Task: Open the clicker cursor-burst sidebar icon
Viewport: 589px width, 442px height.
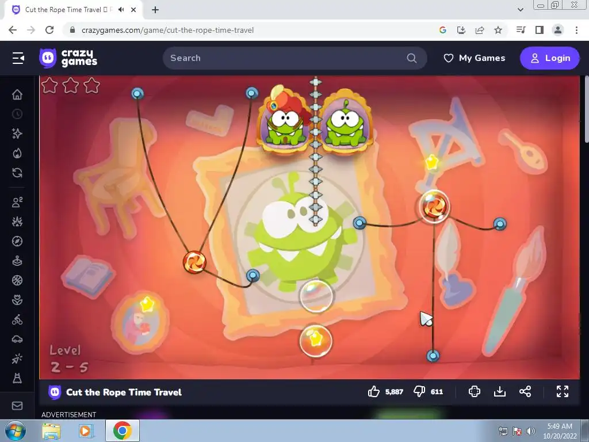Action: 17,359
